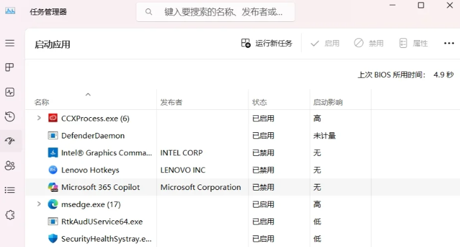Click the Microsoft 365 Copilot icon
The width and height of the screenshot is (460, 247).
(x=53, y=187)
